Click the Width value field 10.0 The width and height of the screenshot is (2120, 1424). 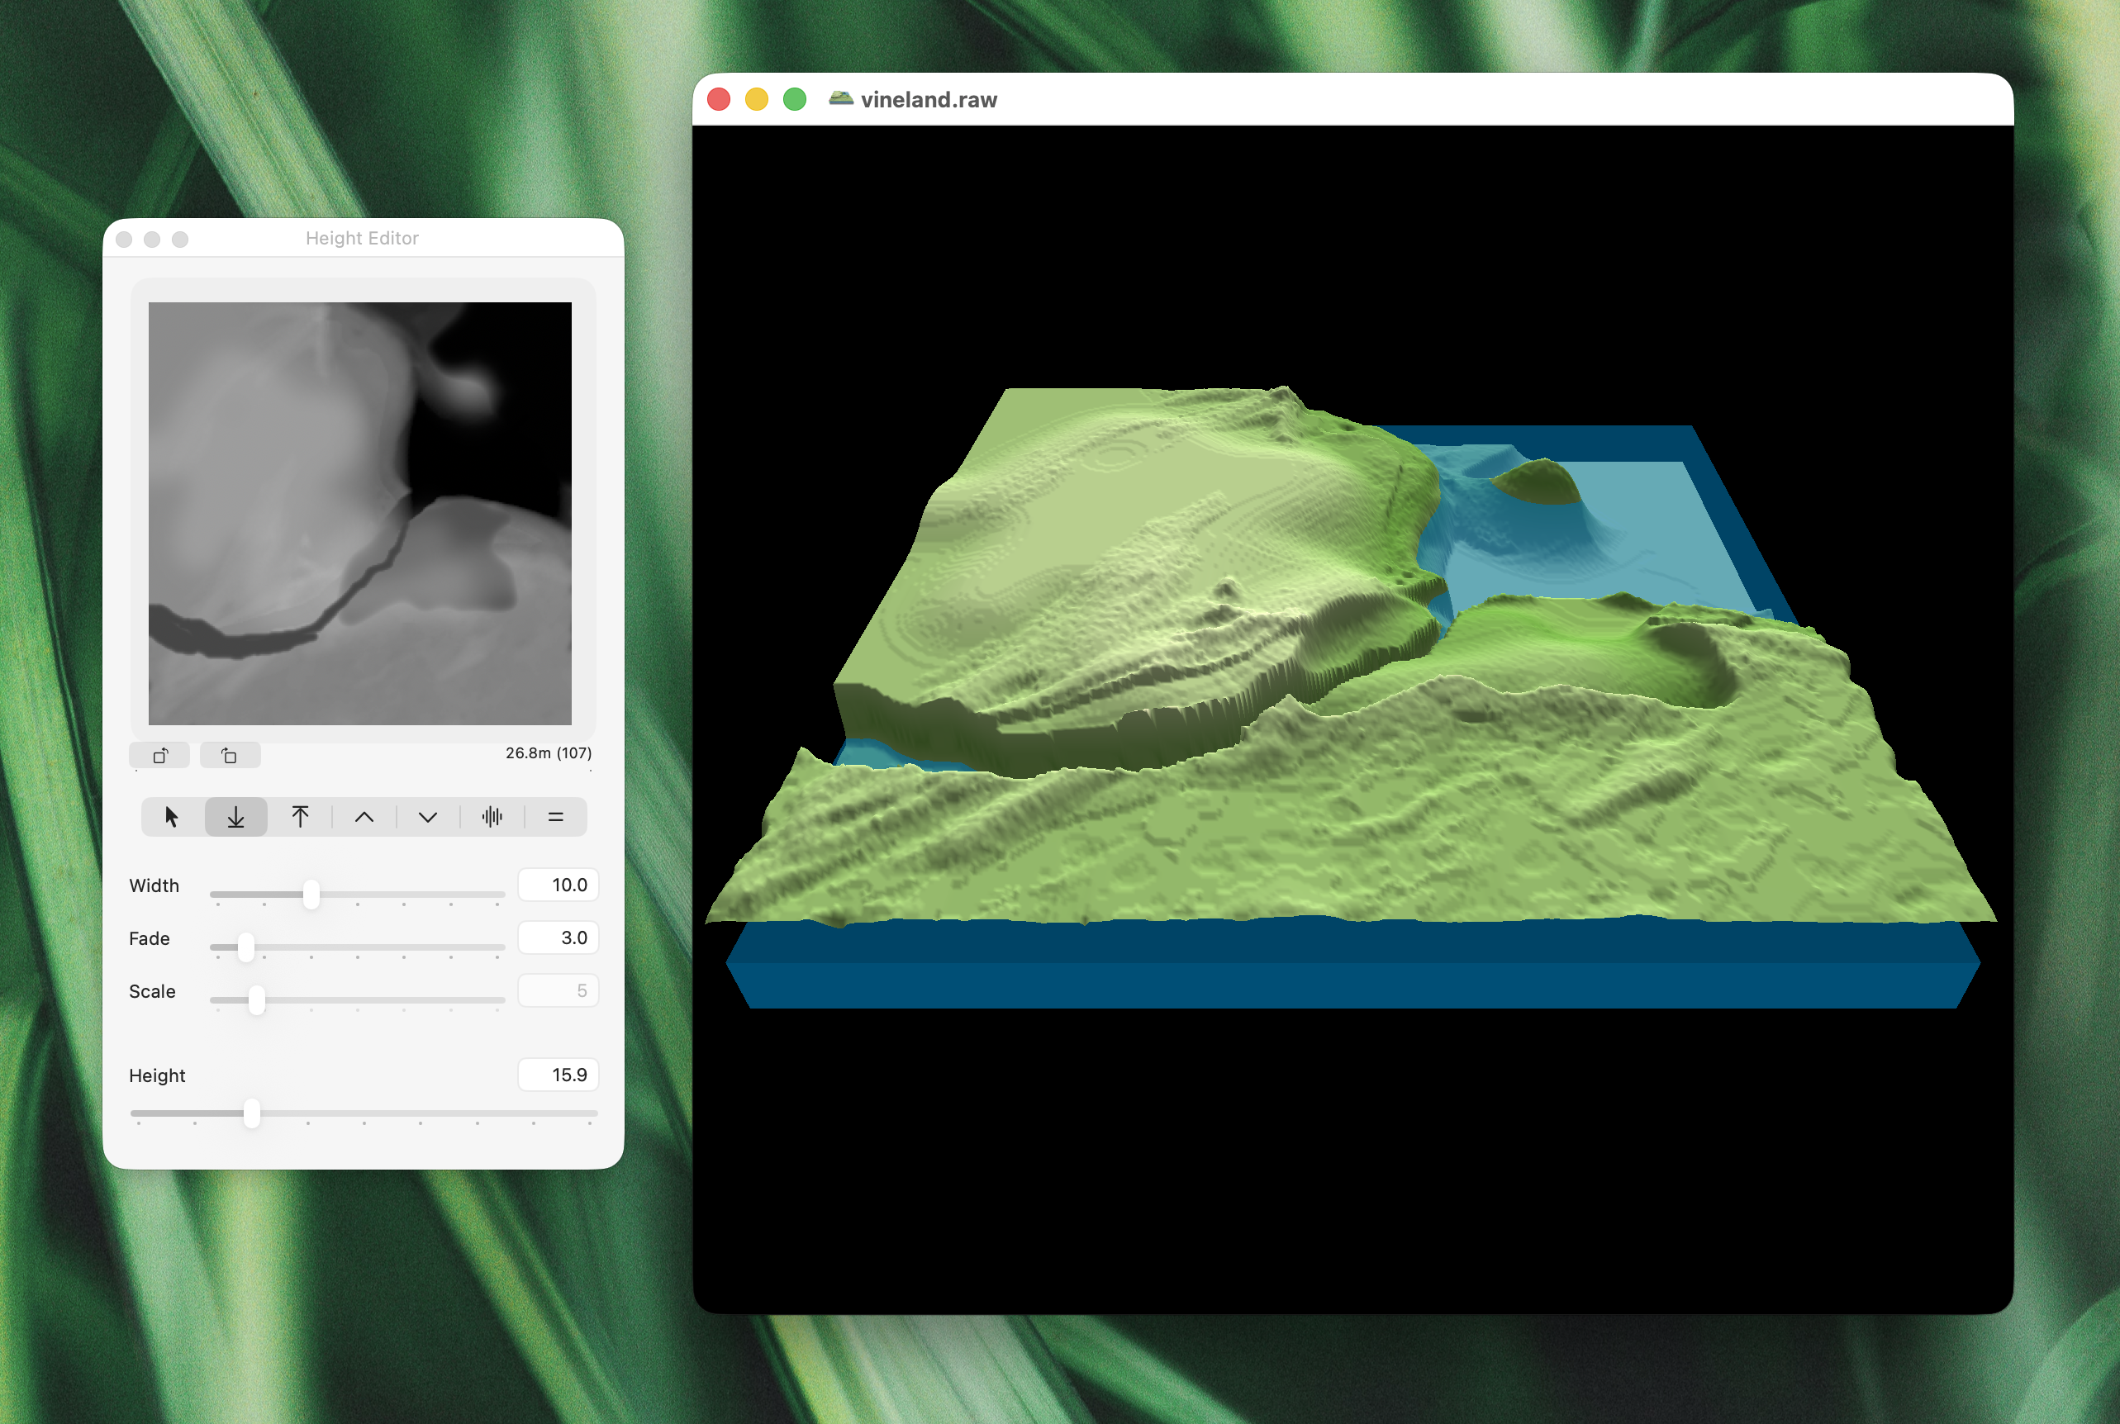point(558,885)
